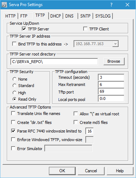Select the Standard security radio button

tap(14, 86)
